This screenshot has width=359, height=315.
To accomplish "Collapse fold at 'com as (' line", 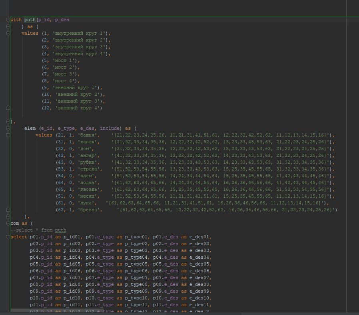I will click(8, 223).
